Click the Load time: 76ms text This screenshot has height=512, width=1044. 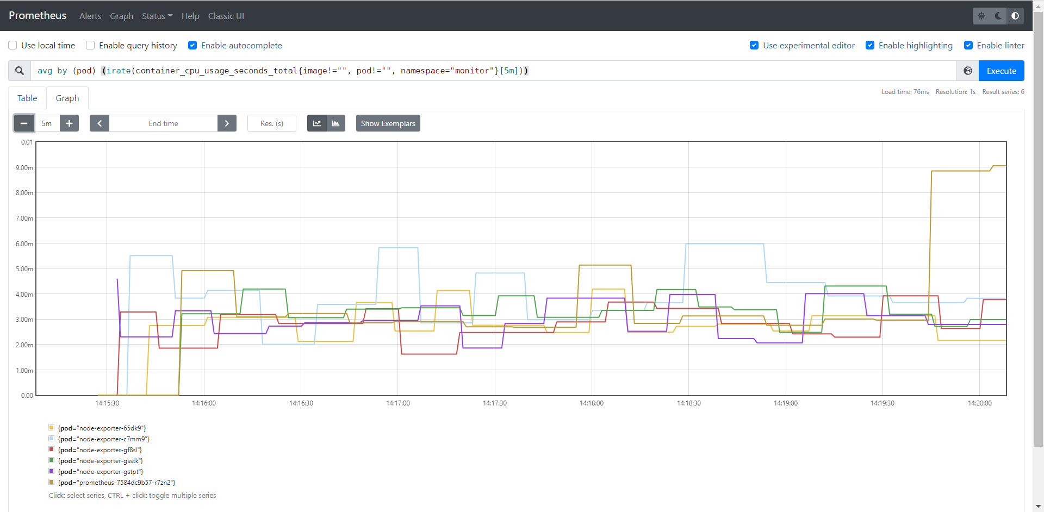pyautogui.click(x=905, y=92)
